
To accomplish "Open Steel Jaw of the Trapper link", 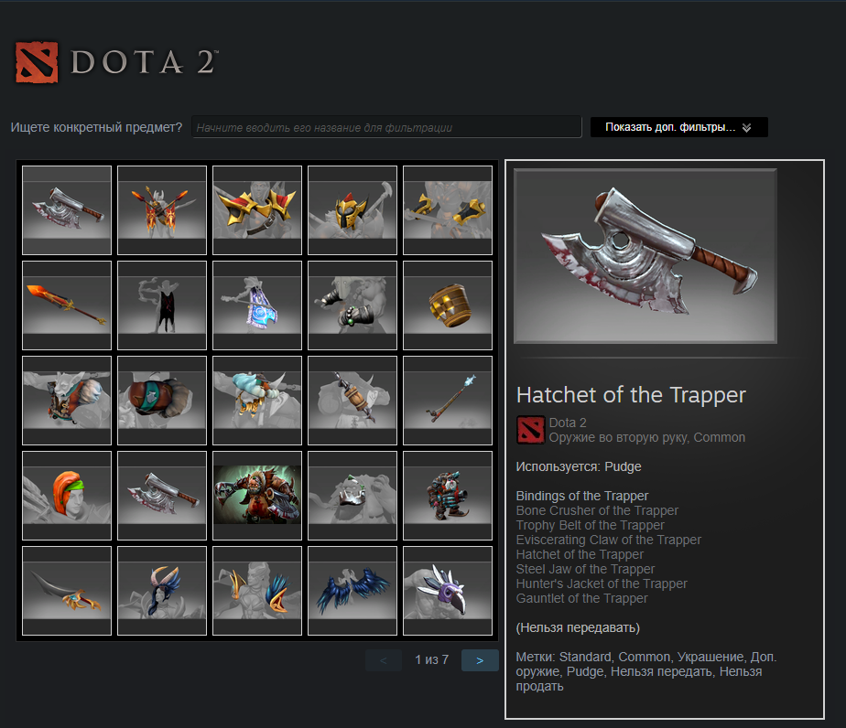I will 585,569.
